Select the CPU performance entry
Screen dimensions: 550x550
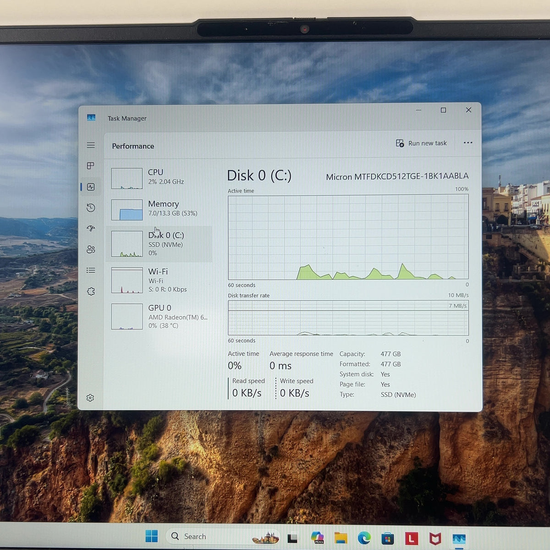coord(159,178)
